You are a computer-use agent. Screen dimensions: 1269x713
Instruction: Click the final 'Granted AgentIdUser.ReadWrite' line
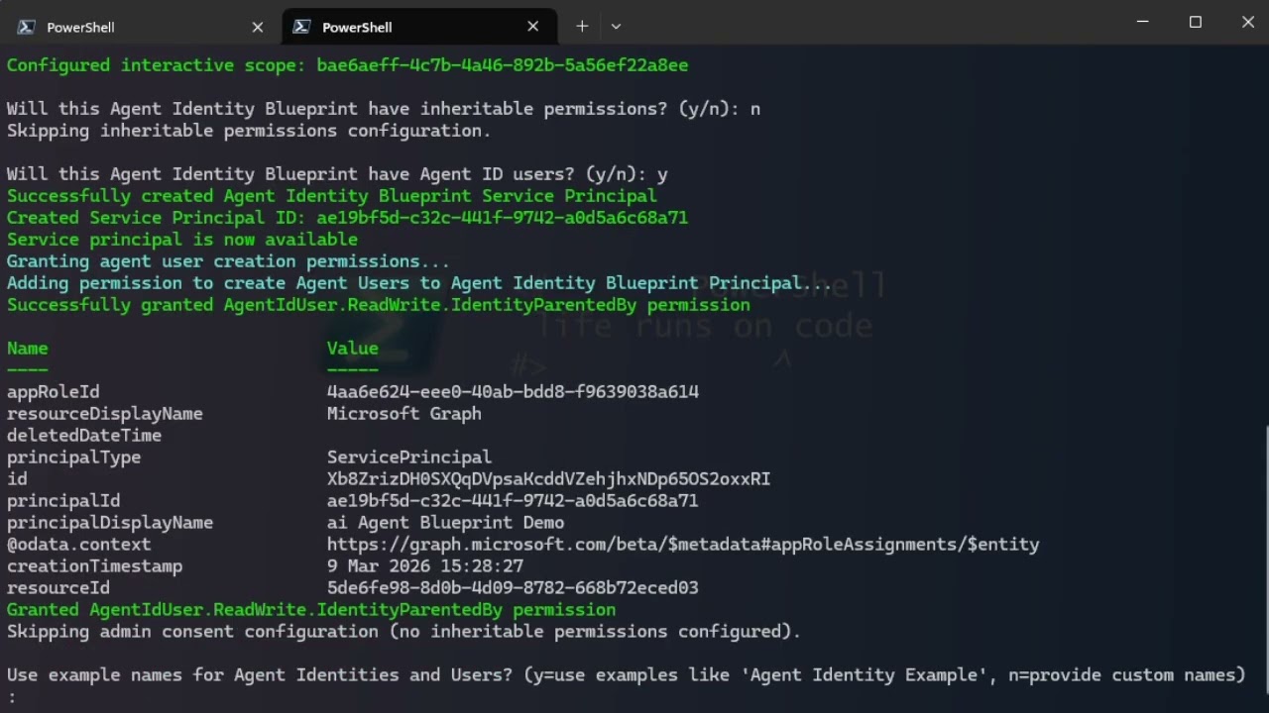pyautogui.click(x=311, y=610)
